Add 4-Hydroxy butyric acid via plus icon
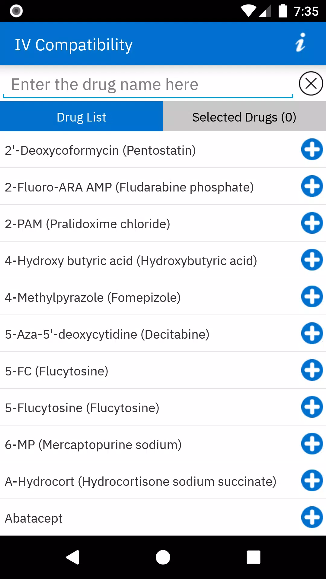Viewport: 326px width, 579px height. pos(312,260)
